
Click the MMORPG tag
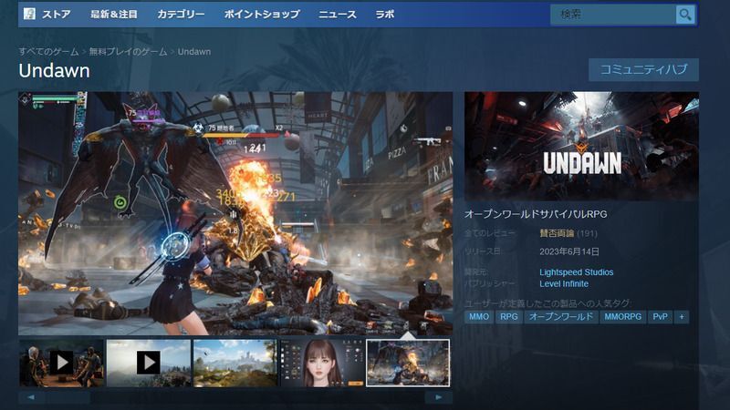pos(623,317)
